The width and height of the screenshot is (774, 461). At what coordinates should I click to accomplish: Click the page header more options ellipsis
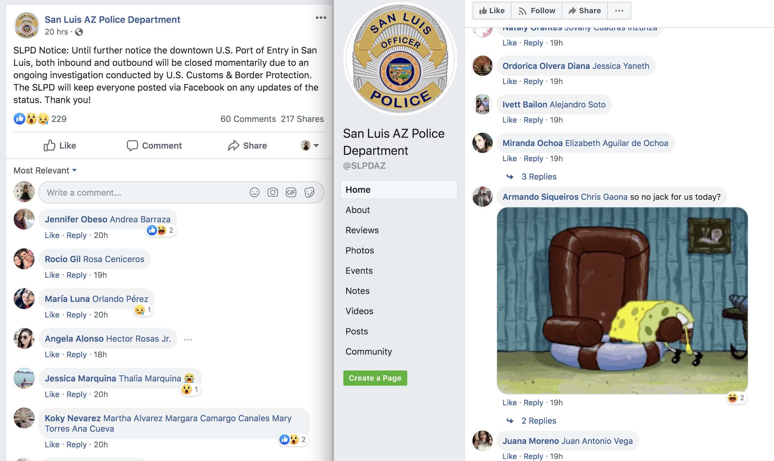pos(619,11)
